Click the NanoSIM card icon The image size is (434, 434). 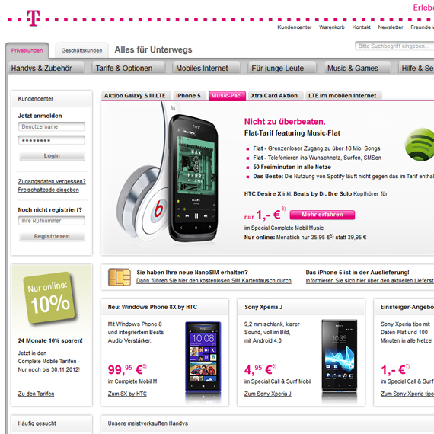[120, 277]
